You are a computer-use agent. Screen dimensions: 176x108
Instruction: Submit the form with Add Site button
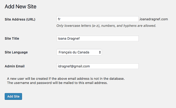click(13, 96)
